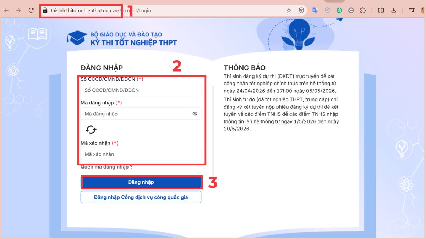Refresh the captcha with the circular arrows icon
426x239 pixels.
91,130
